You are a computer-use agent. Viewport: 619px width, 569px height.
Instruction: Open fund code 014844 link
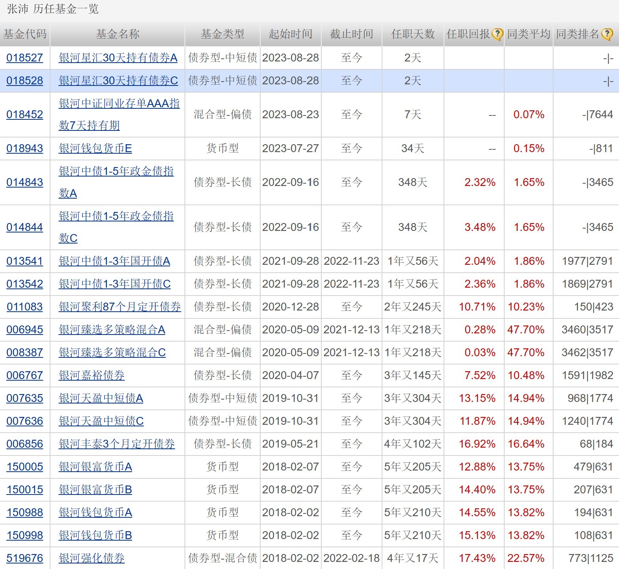[24, 227]
